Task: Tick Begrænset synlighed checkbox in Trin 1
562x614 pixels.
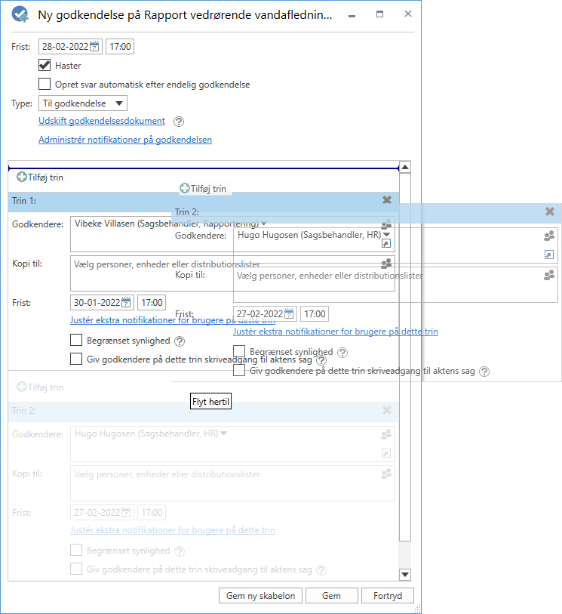Action: (x=76, y=341)
